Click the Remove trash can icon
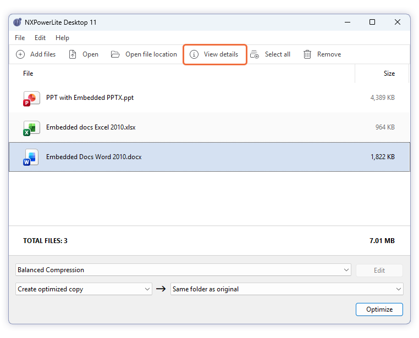Viewport: 419px width, 338px height. [x=307, y=54]
